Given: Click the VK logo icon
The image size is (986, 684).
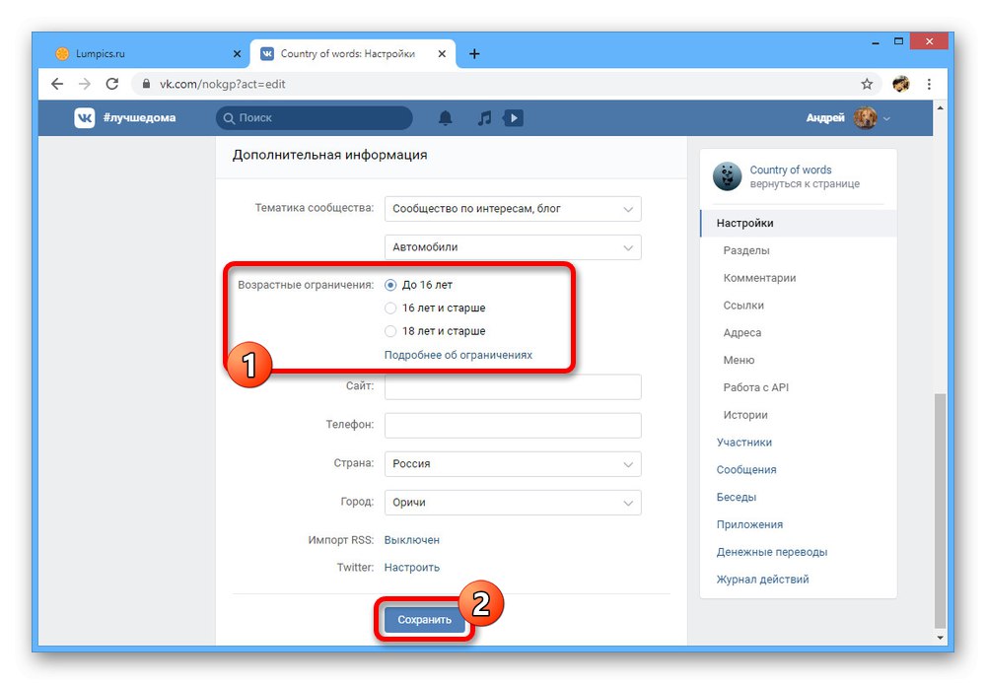Looking at the screenshot, I should (84, 117).
